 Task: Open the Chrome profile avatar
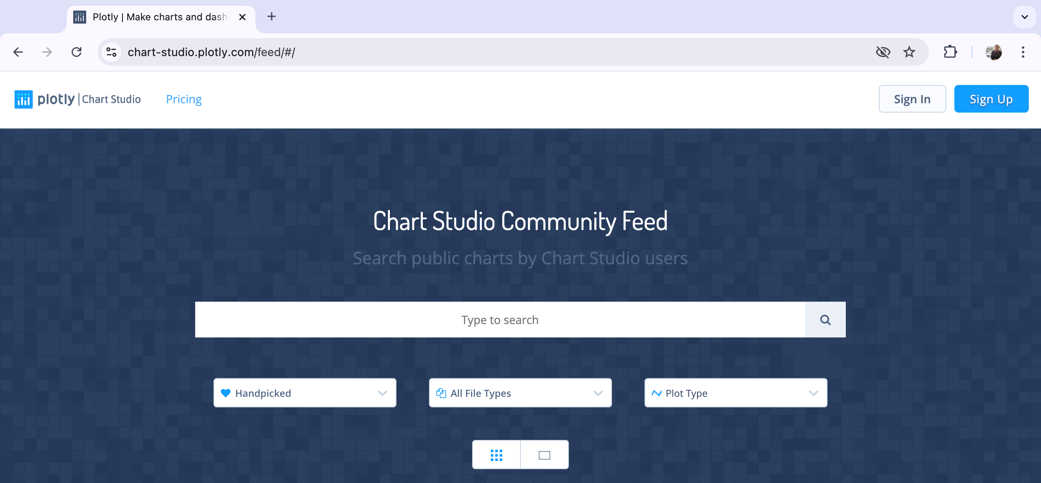(x=993, y=52)
